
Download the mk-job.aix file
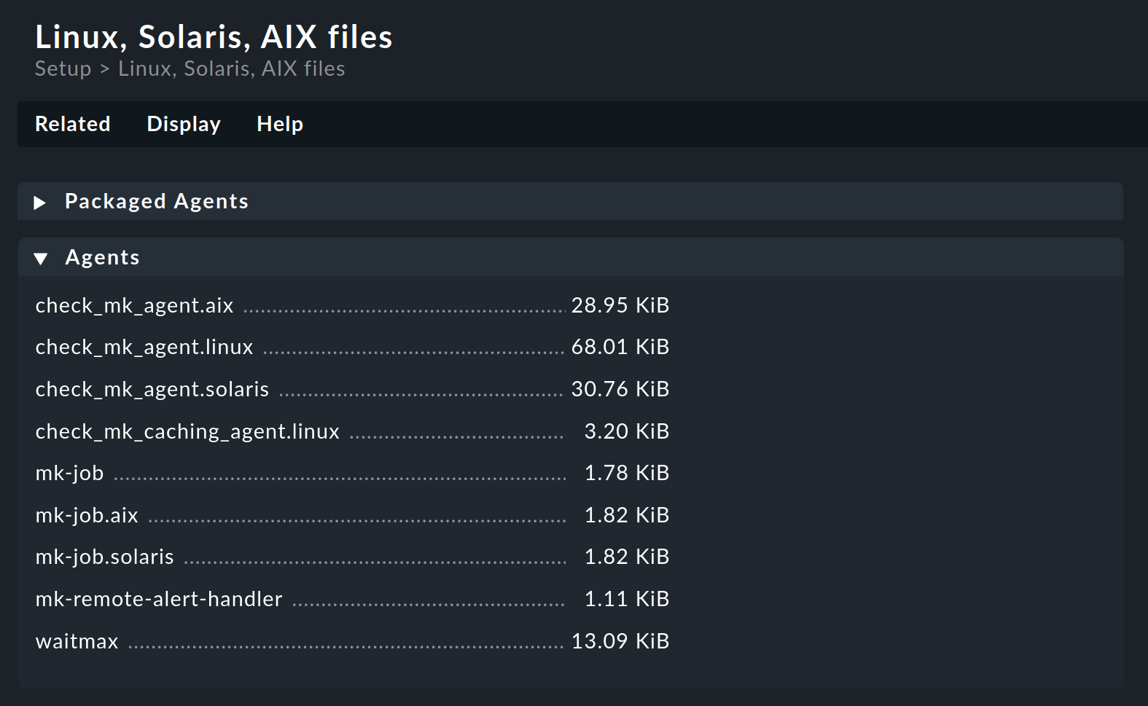pyautogui.click(x=87, y=515)
